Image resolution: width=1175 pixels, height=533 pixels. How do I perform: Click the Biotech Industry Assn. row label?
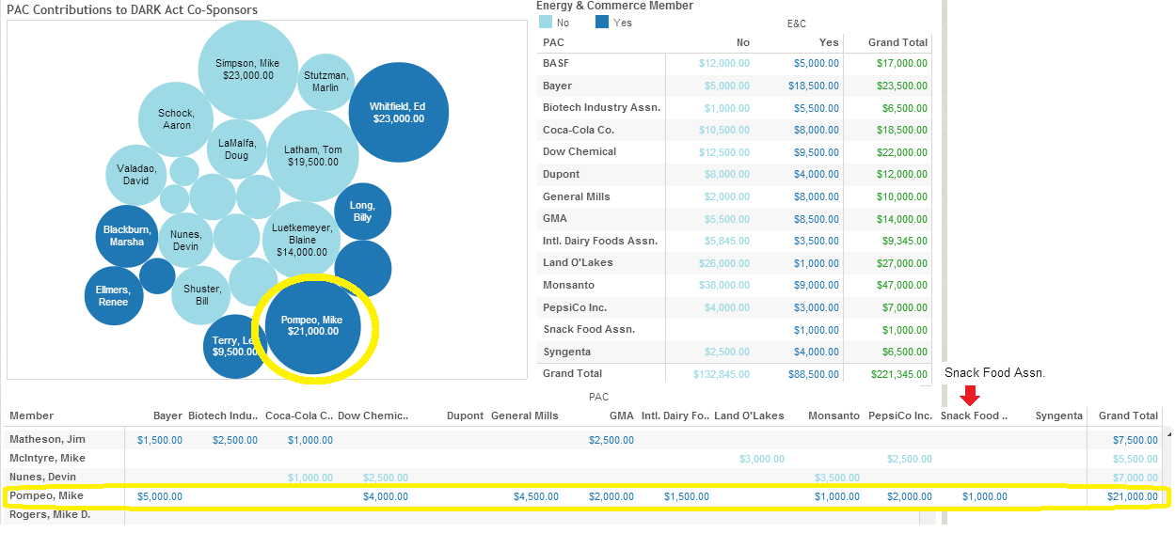coord(601,107)
